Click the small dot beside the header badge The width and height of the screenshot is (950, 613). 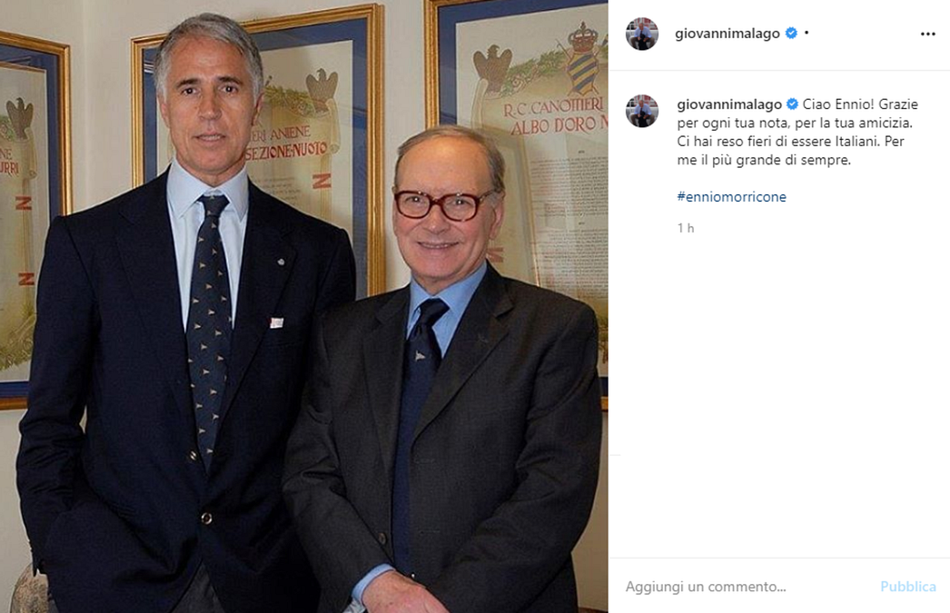pyautogui.click(x=807, y=33)
